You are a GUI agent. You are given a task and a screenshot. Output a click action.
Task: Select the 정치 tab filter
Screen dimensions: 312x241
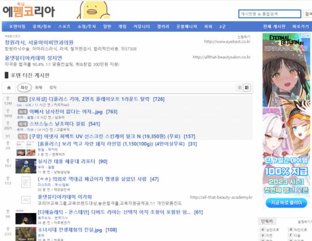(53, 87)
